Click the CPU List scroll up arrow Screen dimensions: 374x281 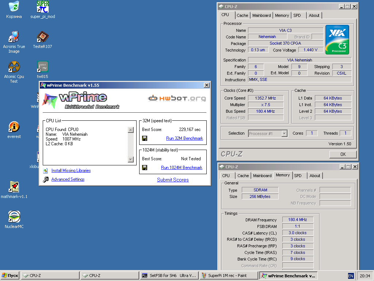130,130
